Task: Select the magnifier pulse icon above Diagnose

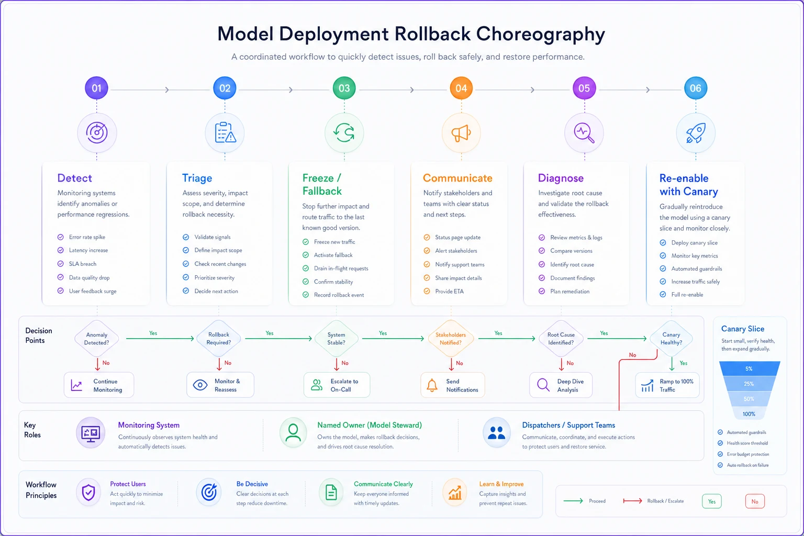Action: point(584,133)
